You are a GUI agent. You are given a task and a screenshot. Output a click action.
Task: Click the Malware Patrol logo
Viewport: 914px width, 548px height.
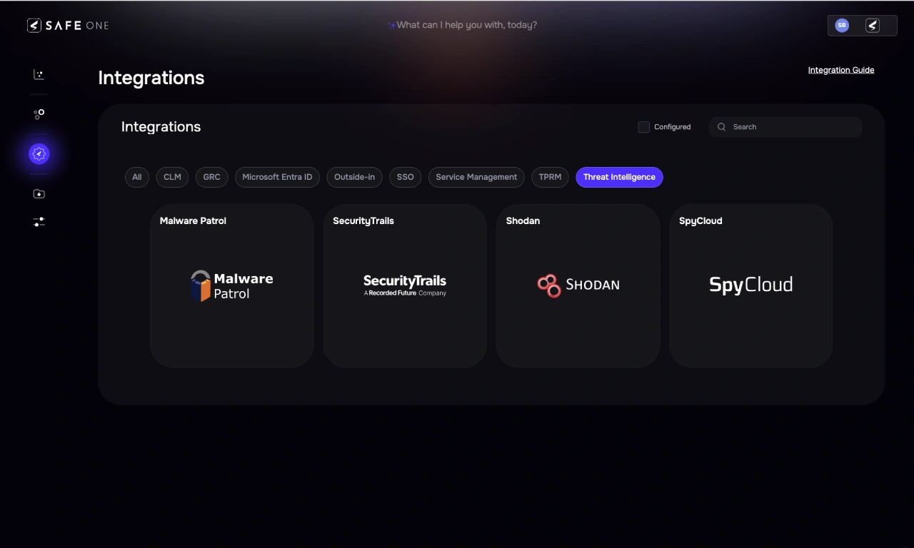click(232, 285)
